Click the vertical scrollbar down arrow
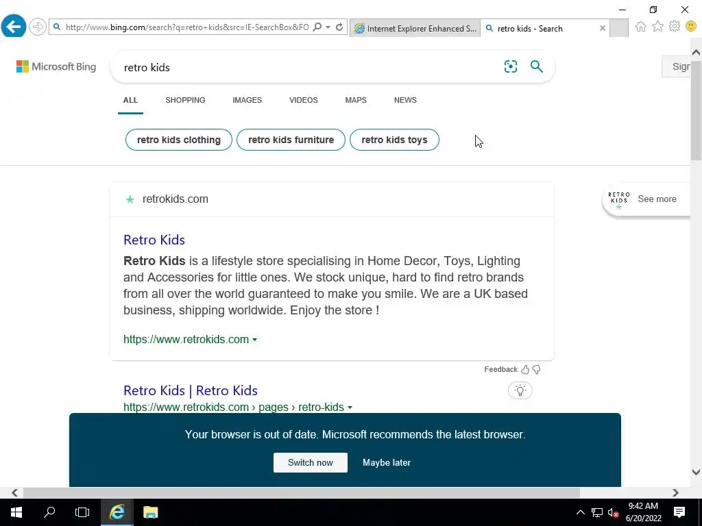The image size is (702, 526). (x=696, y=472)
